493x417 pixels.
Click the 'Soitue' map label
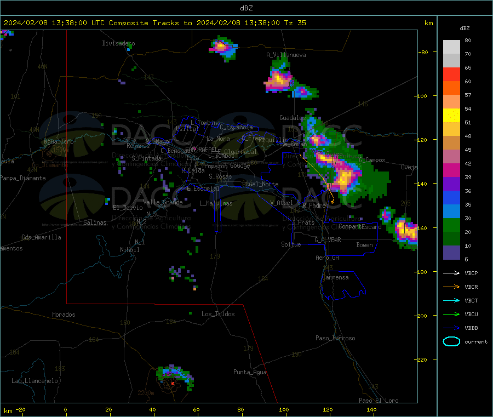(291, 244)
